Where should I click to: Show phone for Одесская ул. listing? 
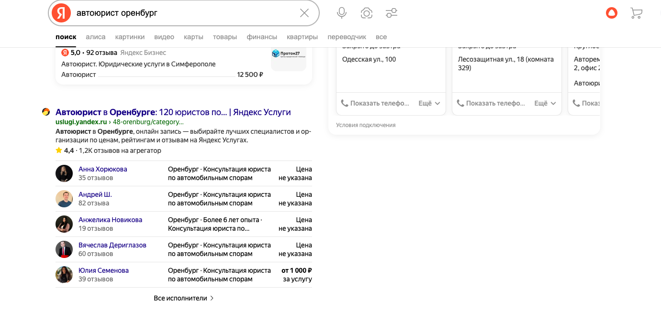(x=376, y=103)
